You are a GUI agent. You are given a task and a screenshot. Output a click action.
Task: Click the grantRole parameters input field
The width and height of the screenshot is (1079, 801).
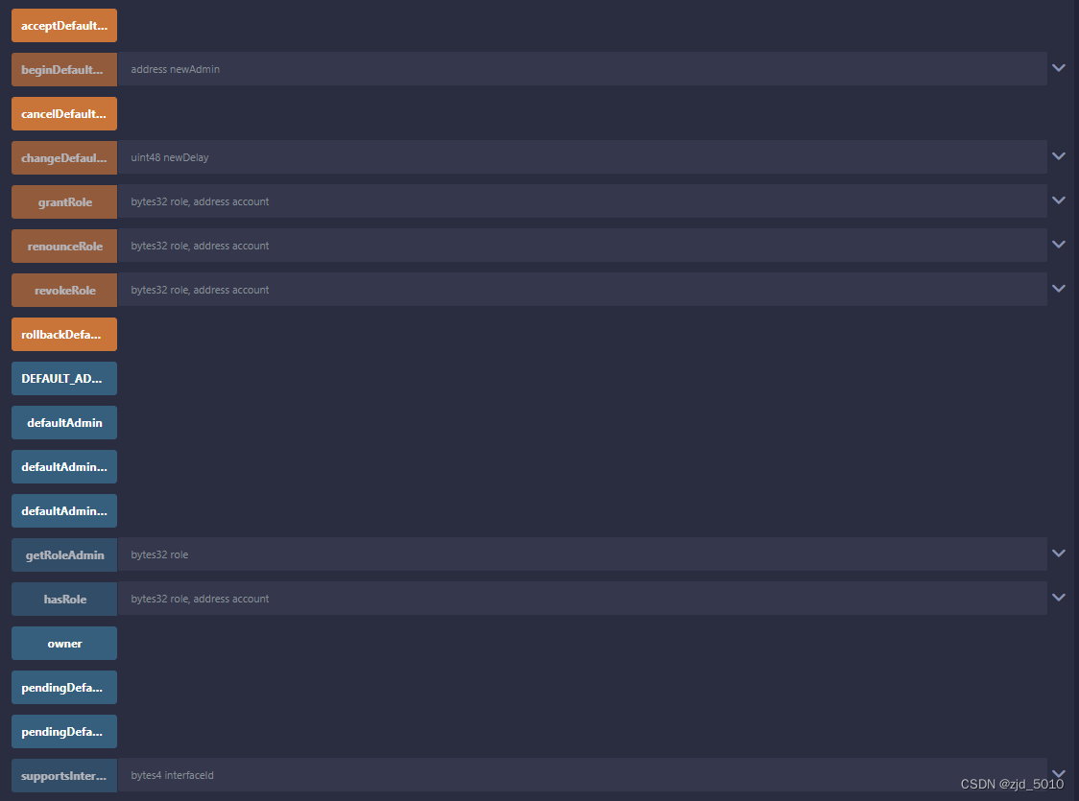click(x=582, y=201)
